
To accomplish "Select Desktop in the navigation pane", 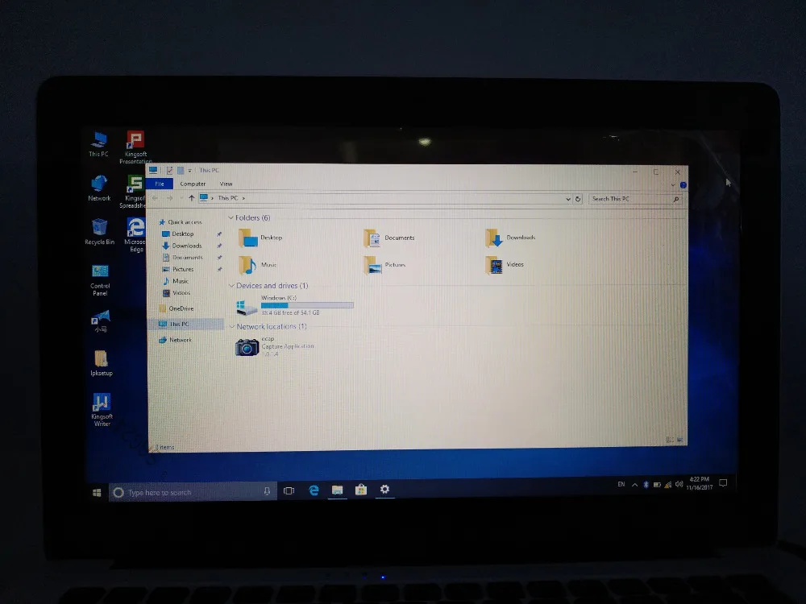I will pyautogui.click(x=178, y=234).
